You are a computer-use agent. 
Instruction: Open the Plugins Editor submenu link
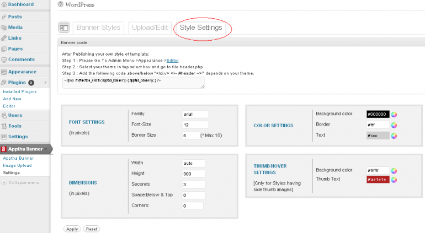9,106
